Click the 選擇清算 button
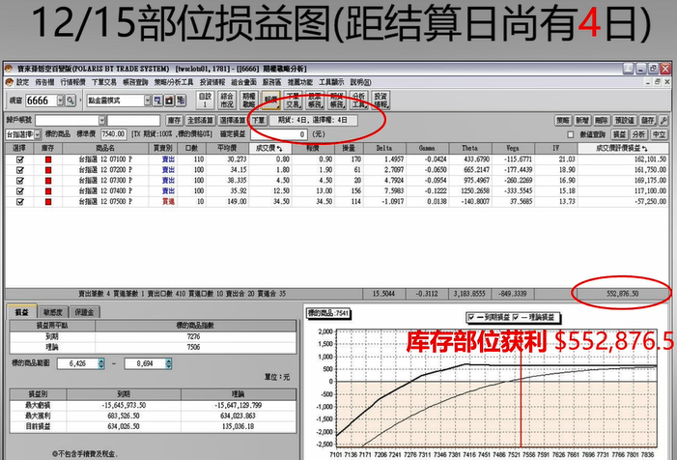Image resolution: width=677 pixels, height=460 pixels. click(x=233, y=121)
